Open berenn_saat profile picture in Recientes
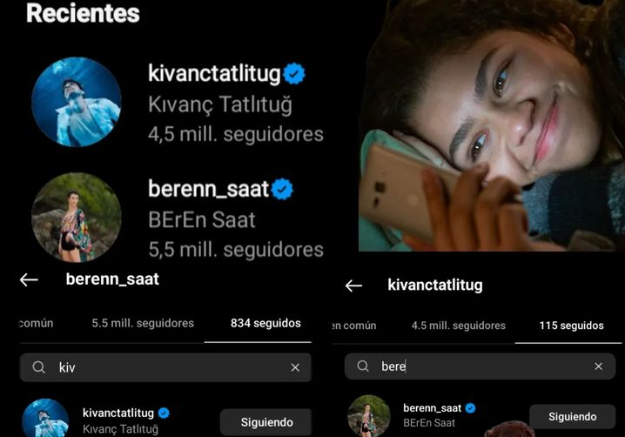 click(76, 218)
